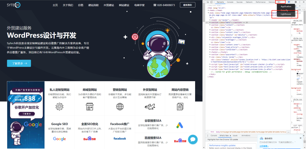This screenshot has height=149, width=306.
Task: Click the SYTECH logo in header
Action: [14, 5]
